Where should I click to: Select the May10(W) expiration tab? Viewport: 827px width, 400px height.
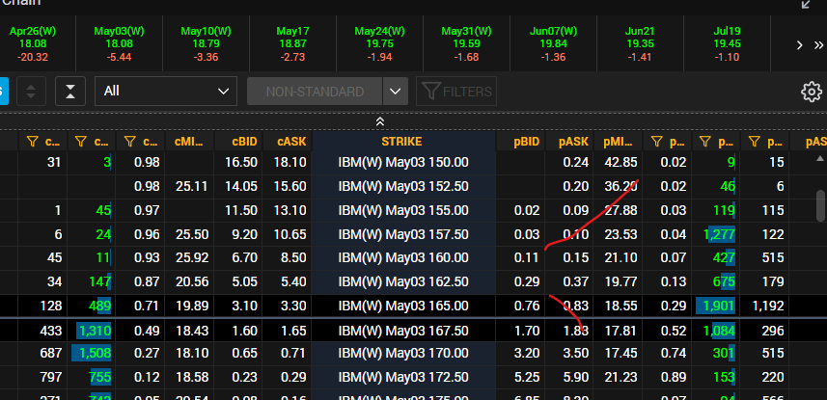pos(206,43)
